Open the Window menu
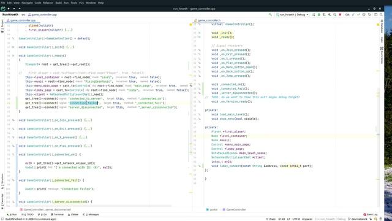Viewport: 392px width, 221px height. click(x=91, y=2)
